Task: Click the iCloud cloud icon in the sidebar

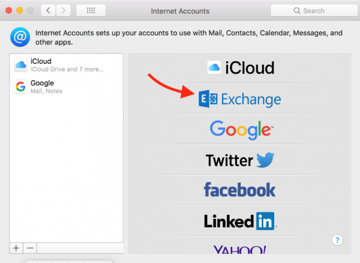Action: (x=20, y=65)
